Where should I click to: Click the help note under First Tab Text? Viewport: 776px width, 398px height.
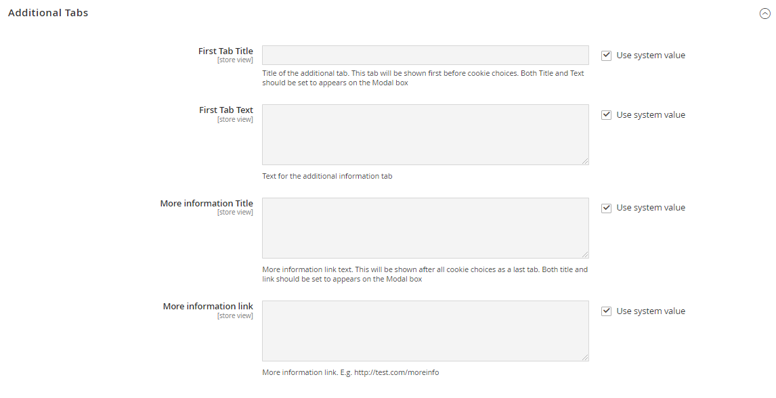(x=327, y=176)
